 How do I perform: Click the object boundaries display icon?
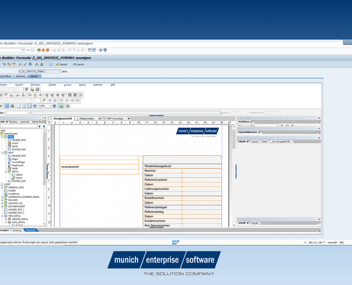coord(19,106)
